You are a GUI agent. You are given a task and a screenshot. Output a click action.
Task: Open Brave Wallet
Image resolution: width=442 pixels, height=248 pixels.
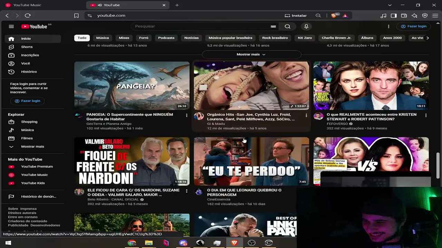pos(404,15)
